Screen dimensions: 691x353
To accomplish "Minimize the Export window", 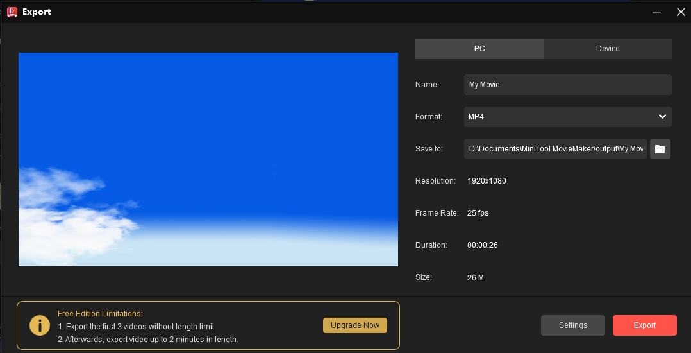I will coord(656,12).
